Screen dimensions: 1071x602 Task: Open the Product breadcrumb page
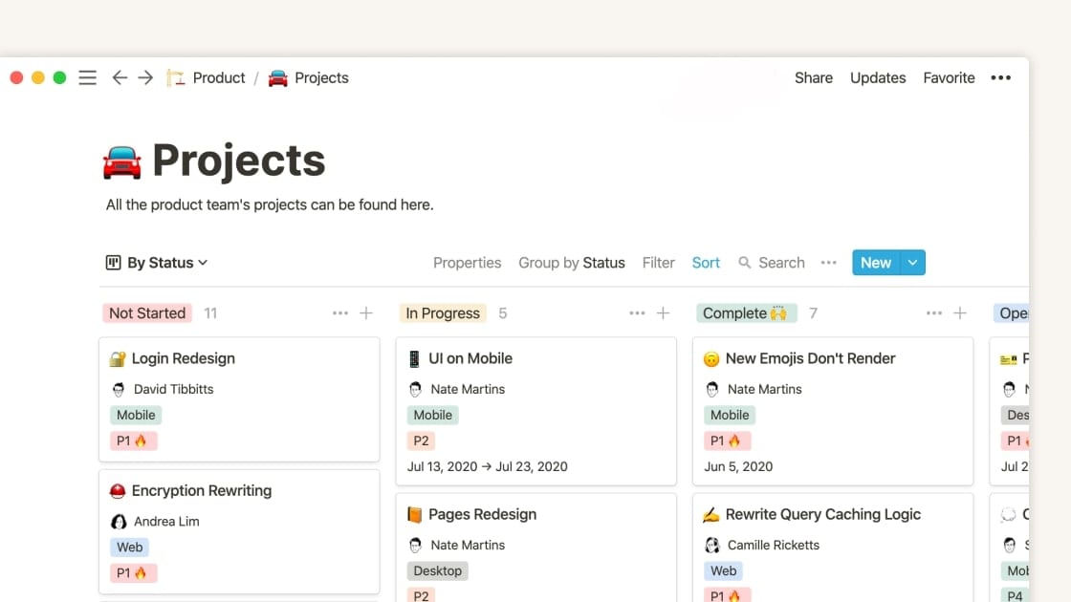[219, 77]
